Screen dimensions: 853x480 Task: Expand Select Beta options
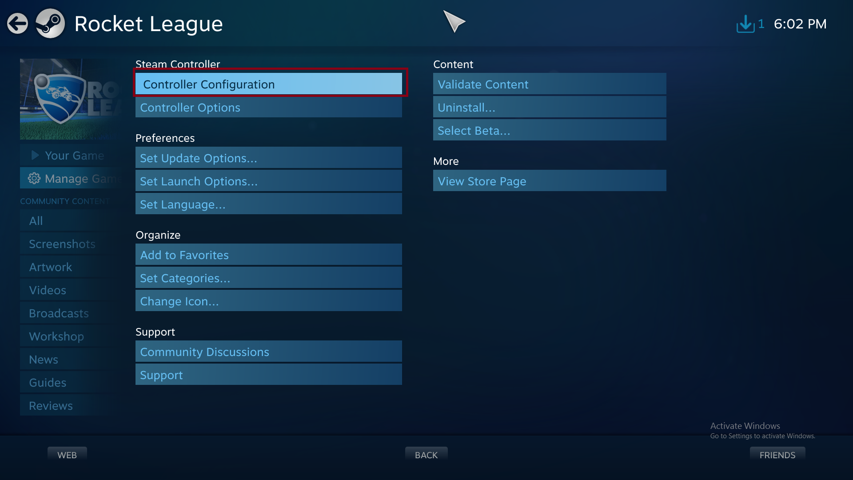point(549,130)
